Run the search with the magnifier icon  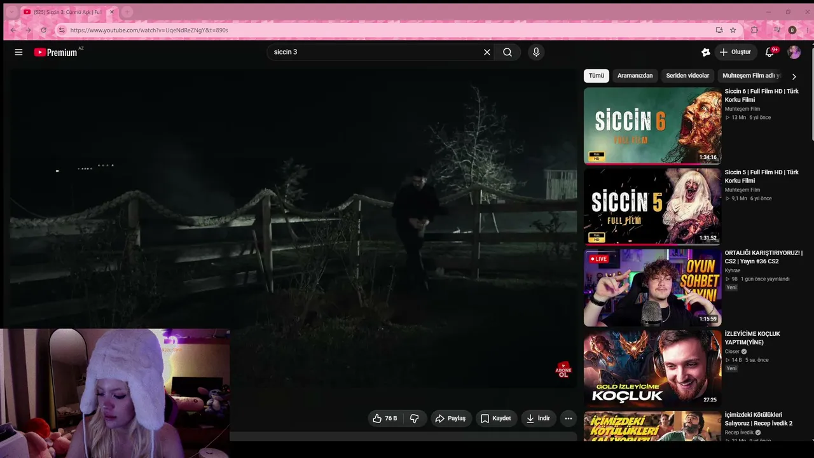click(x=507, y=52)
